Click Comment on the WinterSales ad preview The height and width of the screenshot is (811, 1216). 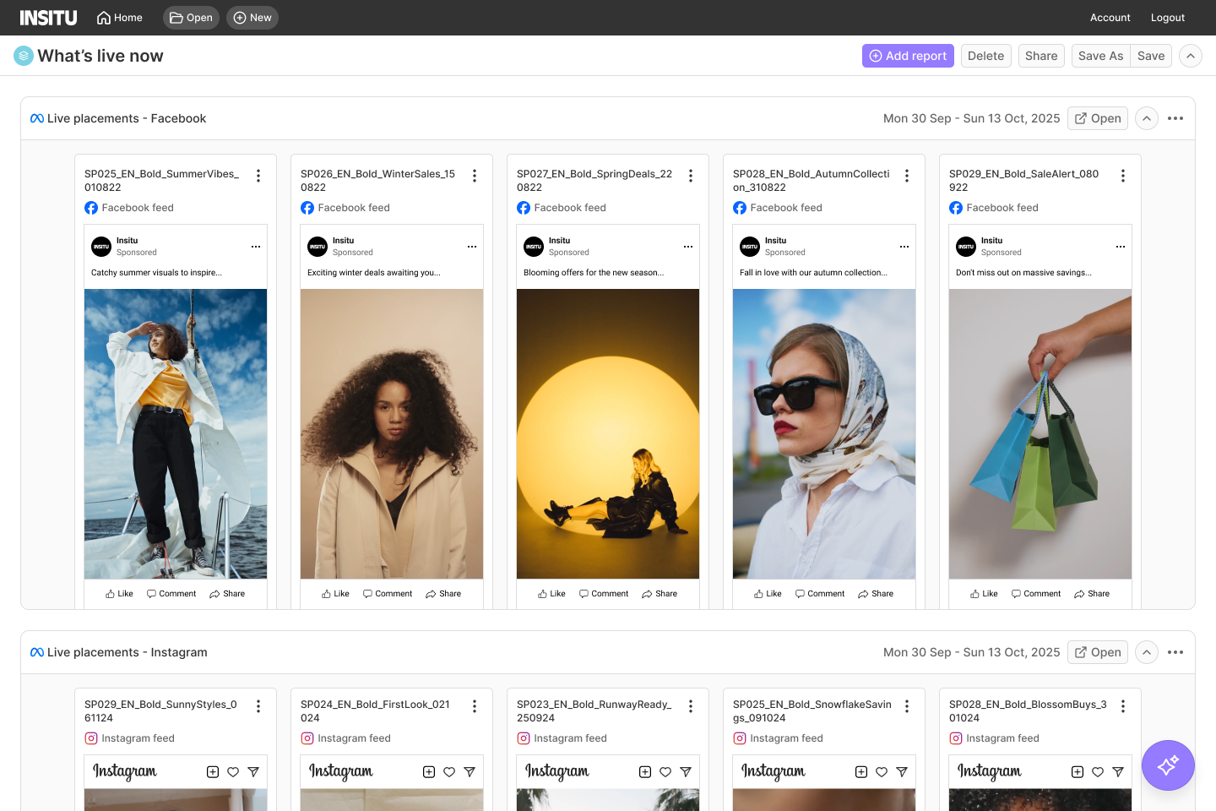[x=388, y=594]
